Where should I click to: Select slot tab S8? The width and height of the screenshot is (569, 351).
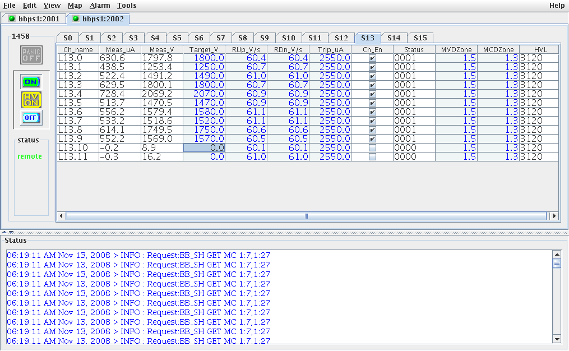click(x=243, y=38)
